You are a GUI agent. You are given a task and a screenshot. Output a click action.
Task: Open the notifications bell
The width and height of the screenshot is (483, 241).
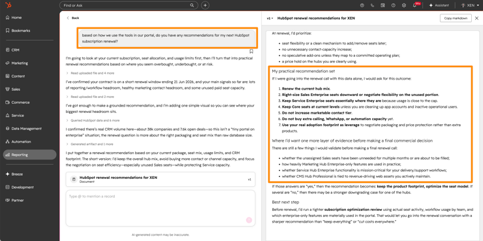coord(414,5)
